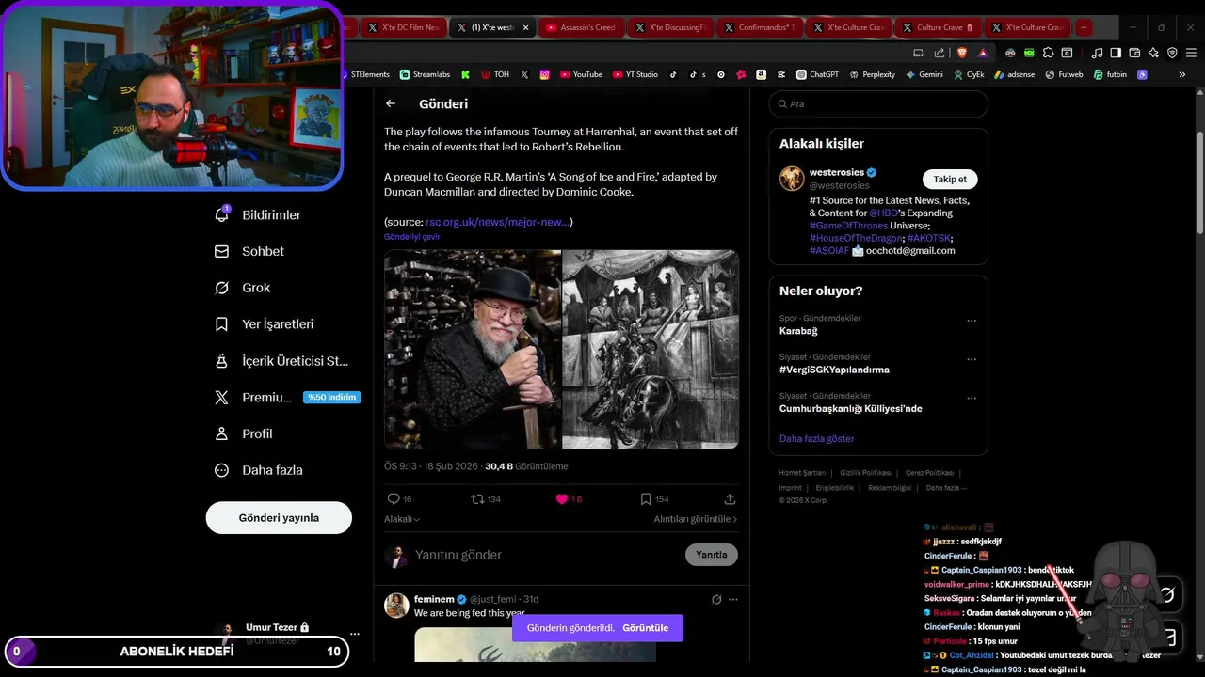Open Yer İşaretleri bookmarks in sidebar
Viewport: 1205px width, 677px height.
(x=264, y=323)
